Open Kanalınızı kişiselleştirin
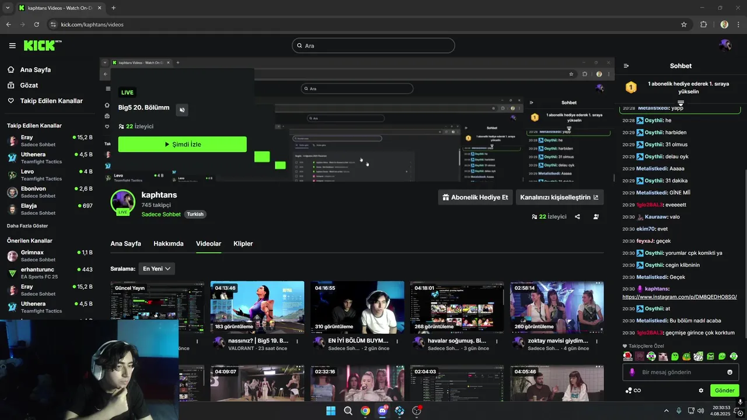Viewport: 747px width, 420px height. [560, 197]
